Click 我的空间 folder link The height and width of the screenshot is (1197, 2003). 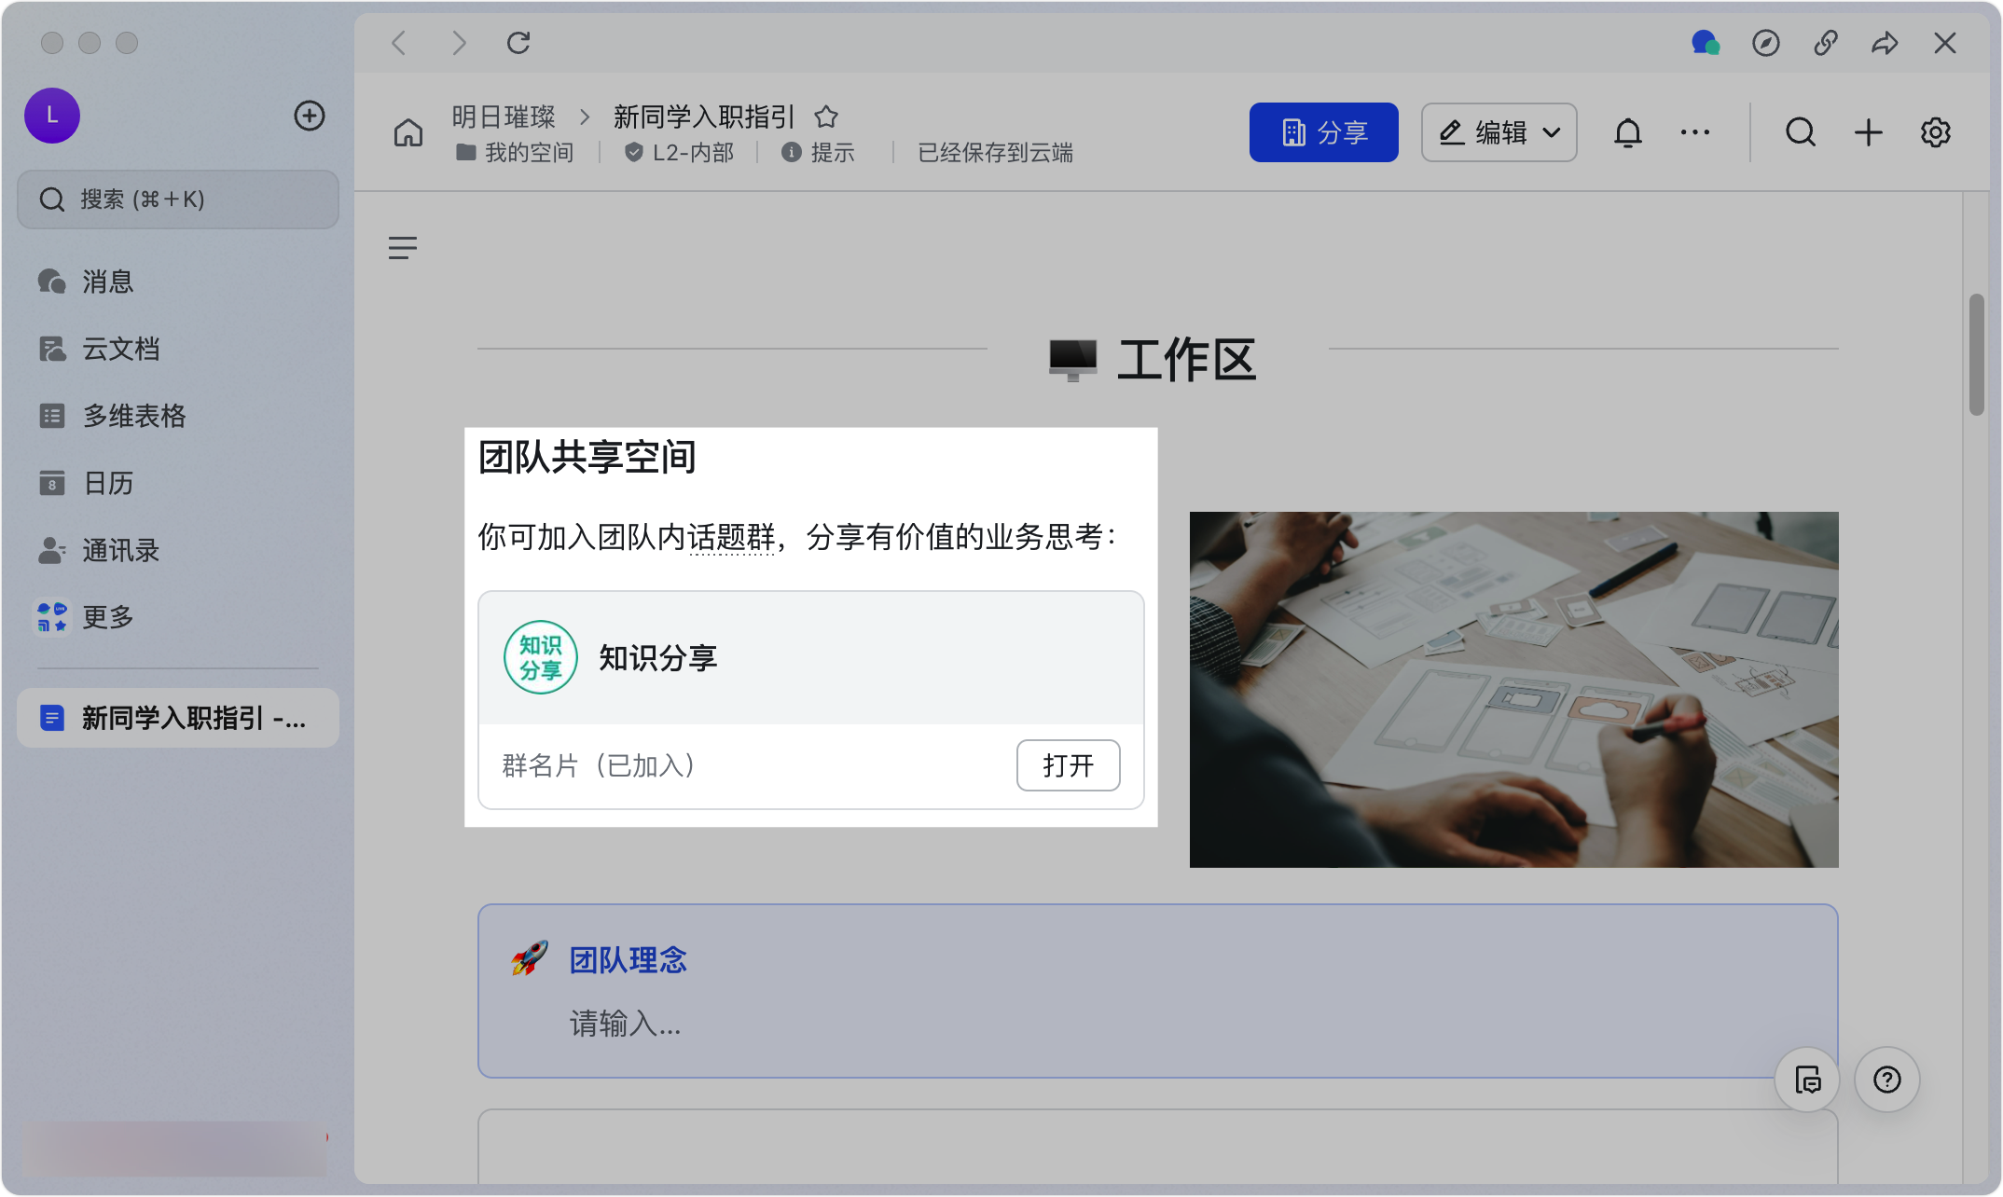515,152
